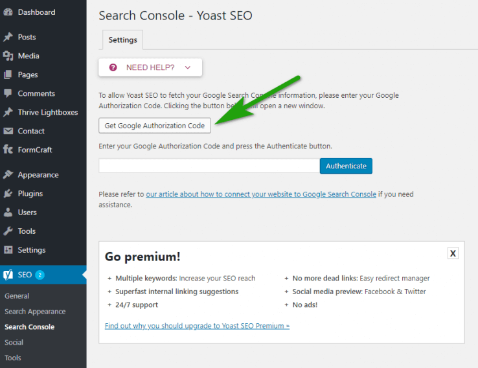Image resolution: width=478 pixels, height=368 pixels.
Task: Open the Dashboard menu item
Action: coord(36,12)
